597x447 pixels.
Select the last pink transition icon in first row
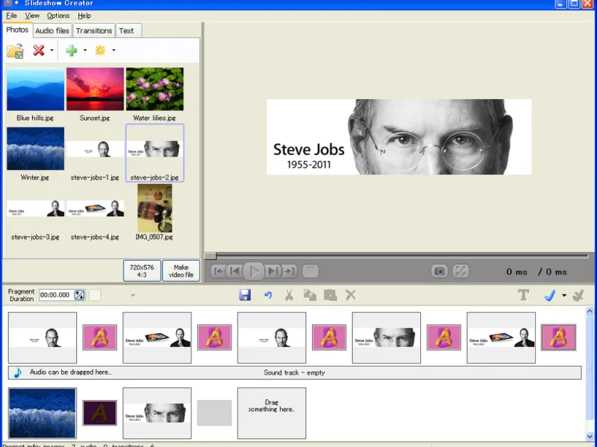pos(558,337)
